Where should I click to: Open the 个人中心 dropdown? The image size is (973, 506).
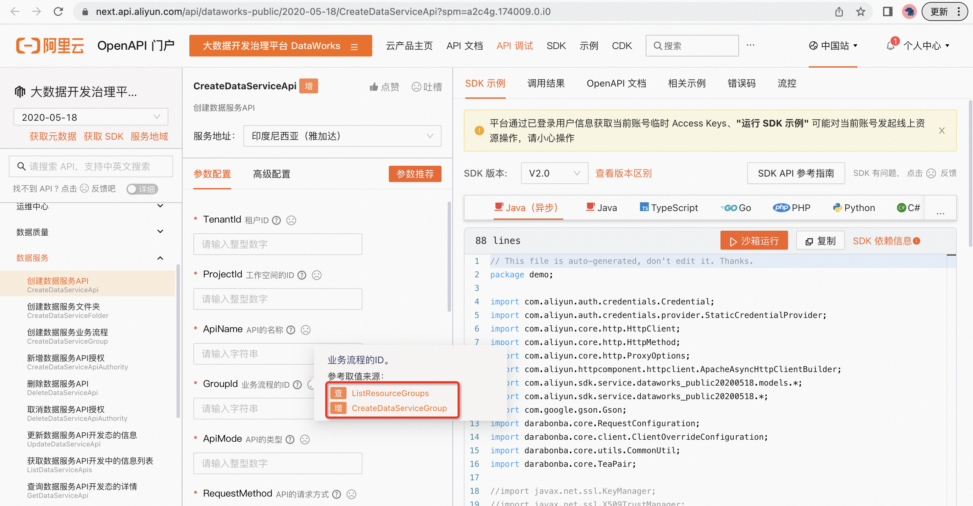[927, 46]
